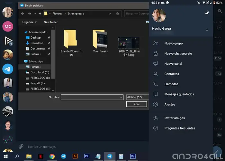The width and height of the screenshot is (225, 161).
Task: Click the paperclip attach file icon
Action: [x=21, y=147]
